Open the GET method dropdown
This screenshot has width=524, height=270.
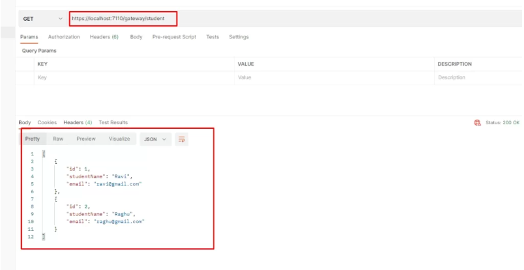coord(43,19)
